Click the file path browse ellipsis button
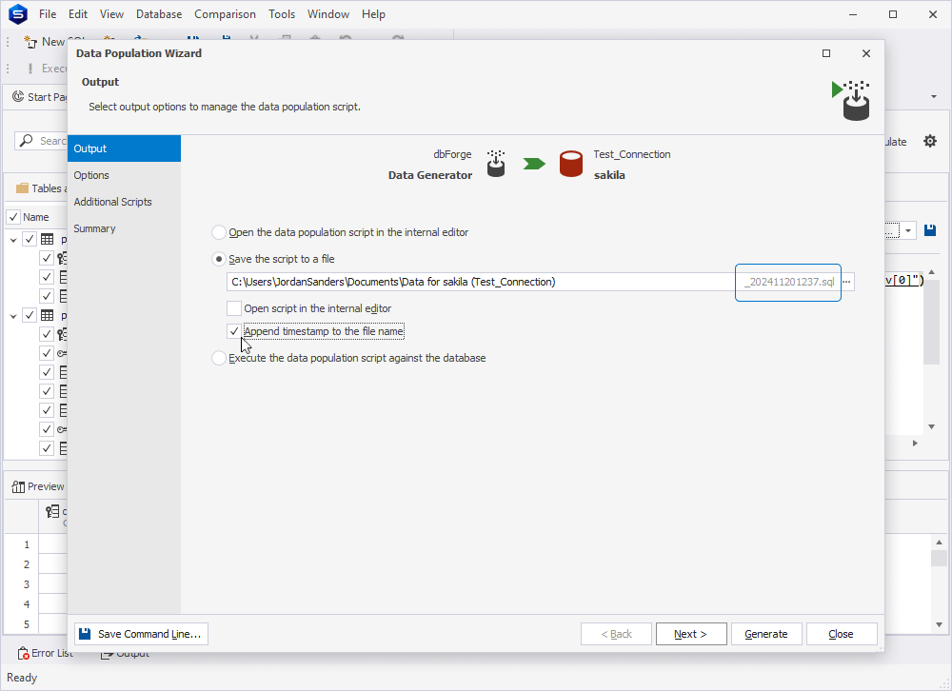 pos(846,282)
